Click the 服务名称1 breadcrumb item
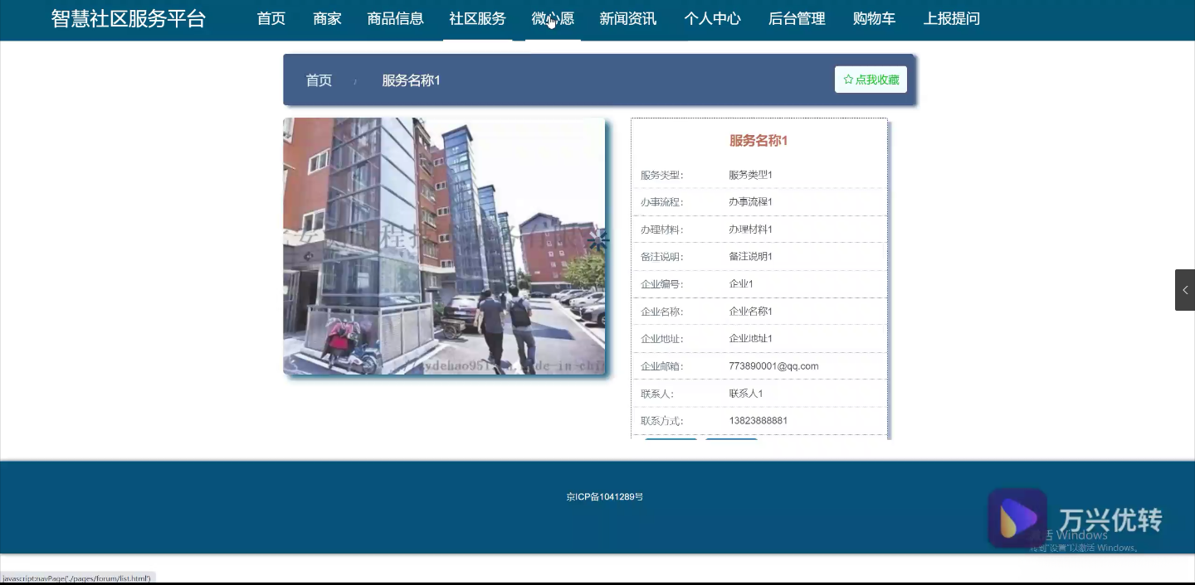1195x585 pixels. tap(411, 80)
